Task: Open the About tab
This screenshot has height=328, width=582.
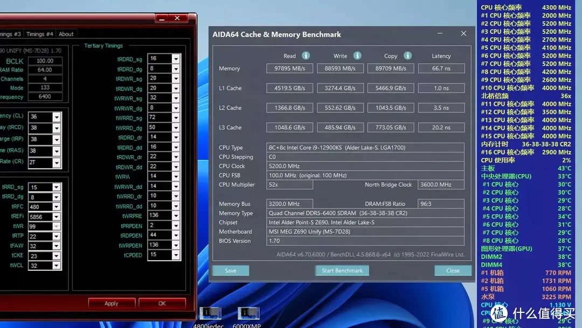Action: 66,34
